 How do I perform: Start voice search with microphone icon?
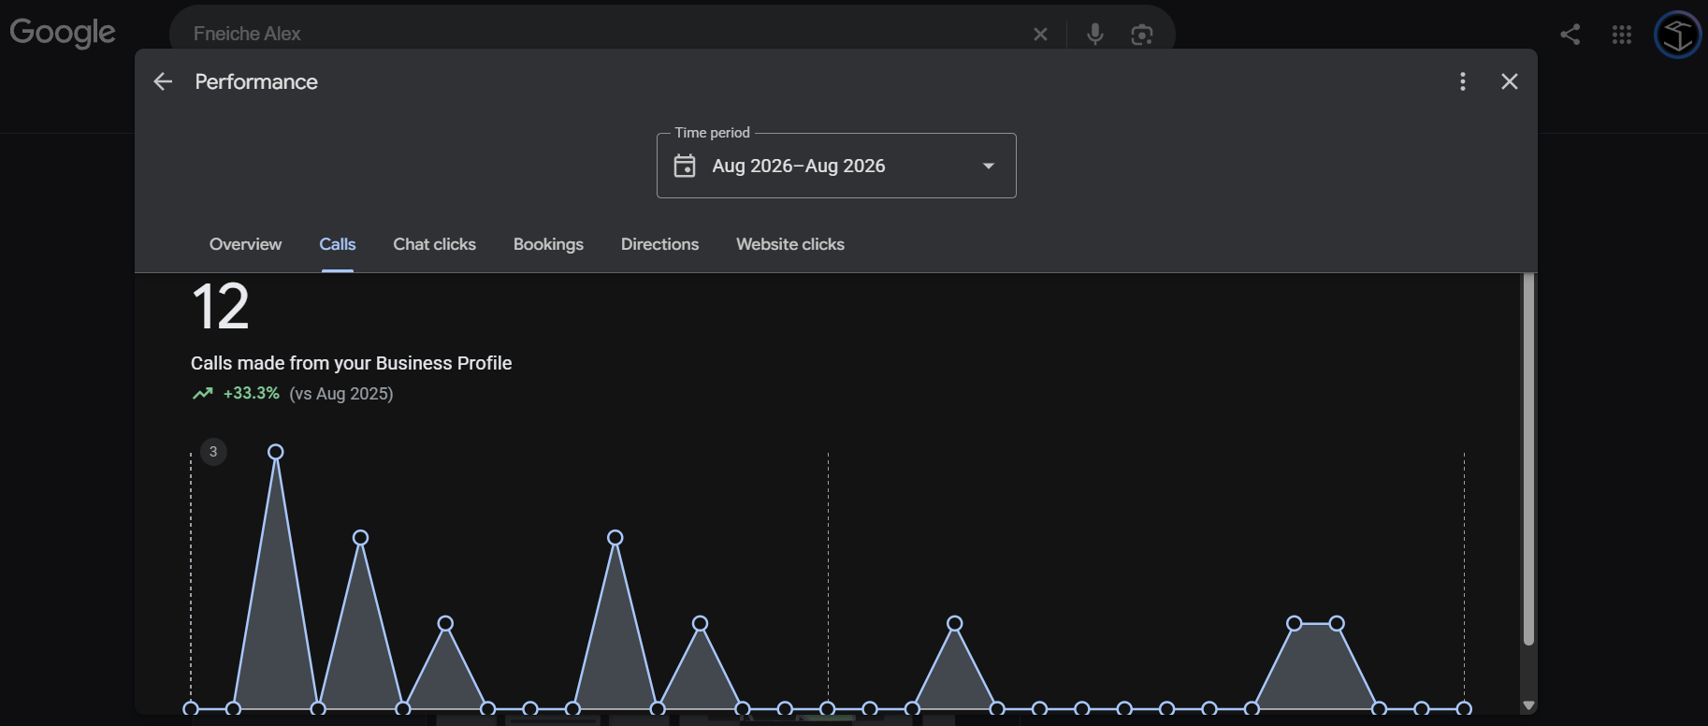tap(1095, 35)
